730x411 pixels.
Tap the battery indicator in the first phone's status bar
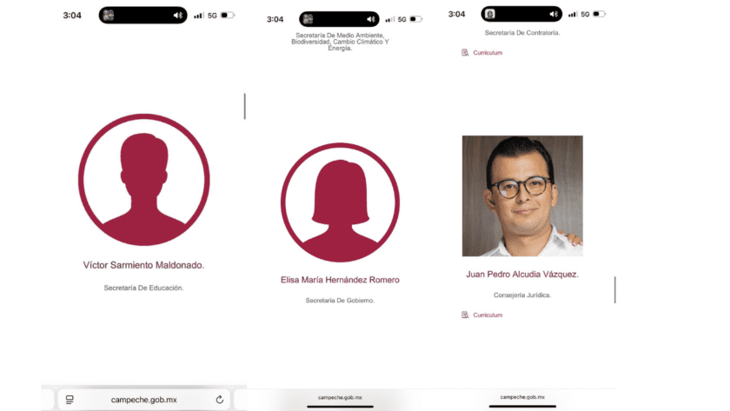pos(228,16)
